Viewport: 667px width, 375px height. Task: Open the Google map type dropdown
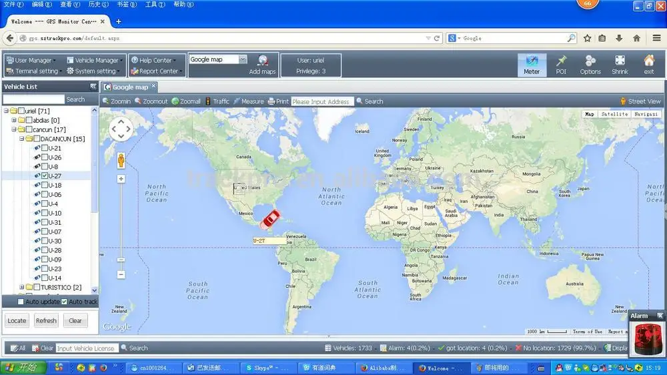click(x=243, y=59)
